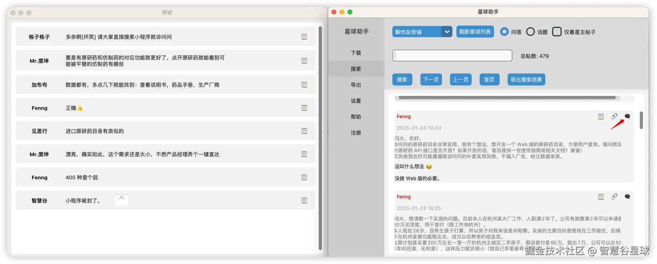Click horizontal scrollbar above search results
The image size is (657, 264).
coord(507,97)
